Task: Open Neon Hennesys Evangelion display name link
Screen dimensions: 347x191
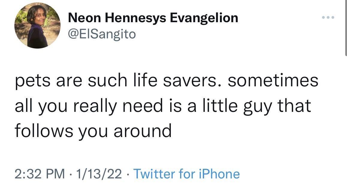Action: click(x=153, y=18)
